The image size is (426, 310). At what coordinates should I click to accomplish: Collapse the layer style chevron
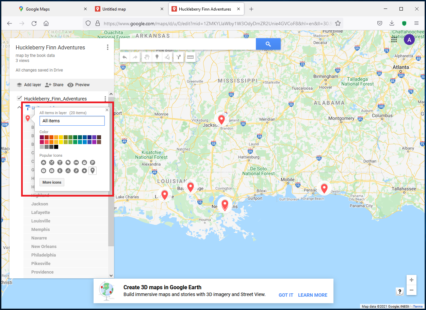[x=19, y=107]
